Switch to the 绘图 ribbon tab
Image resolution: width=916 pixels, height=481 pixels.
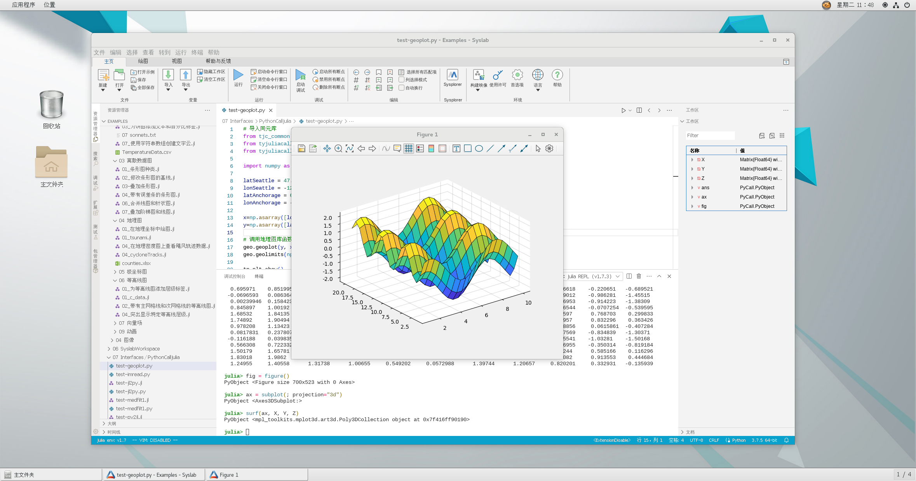(x=143, y=61)
